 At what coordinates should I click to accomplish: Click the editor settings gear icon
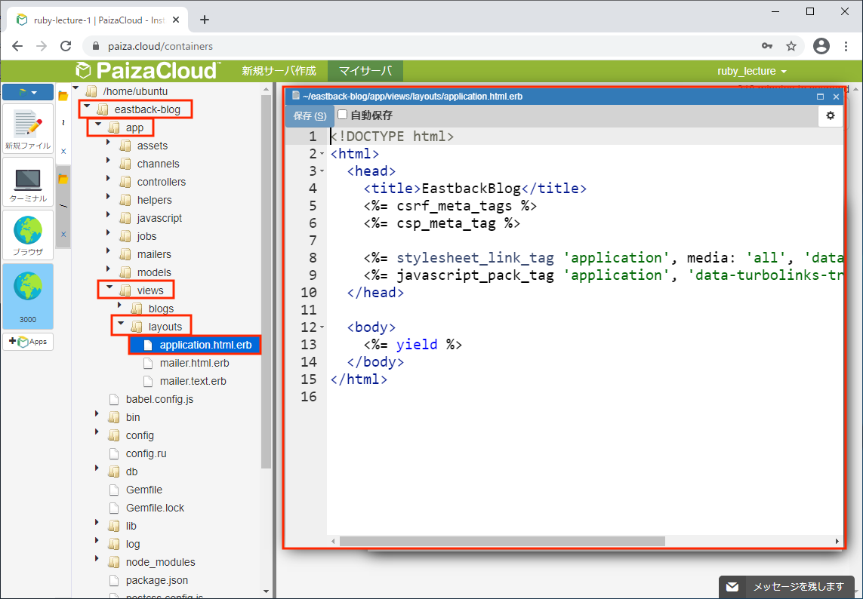tap(831, 115)
